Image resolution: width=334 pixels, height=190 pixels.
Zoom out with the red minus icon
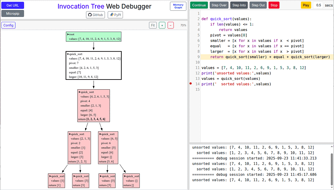coord(171,25)
